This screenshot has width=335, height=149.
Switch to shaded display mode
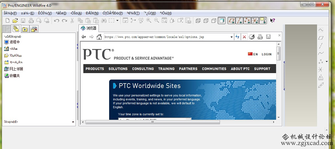(222, 21)
